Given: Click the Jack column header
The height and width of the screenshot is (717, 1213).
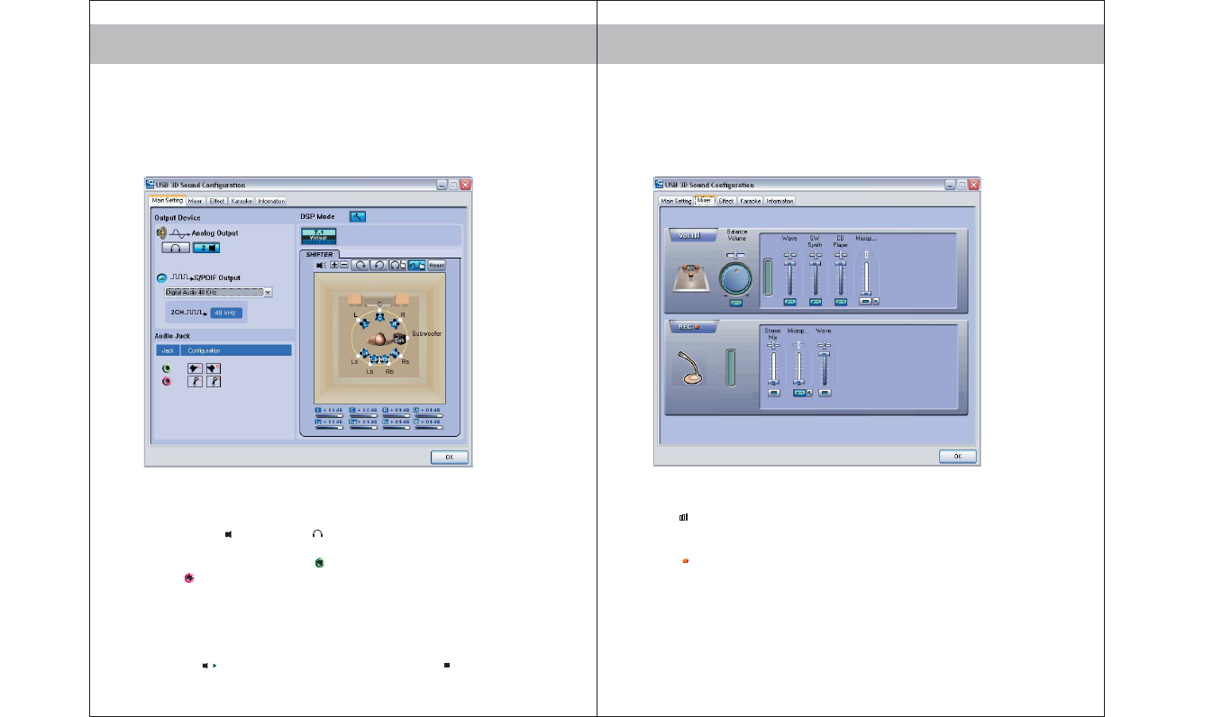Looking at the screenshot, I should pos(168,350).
